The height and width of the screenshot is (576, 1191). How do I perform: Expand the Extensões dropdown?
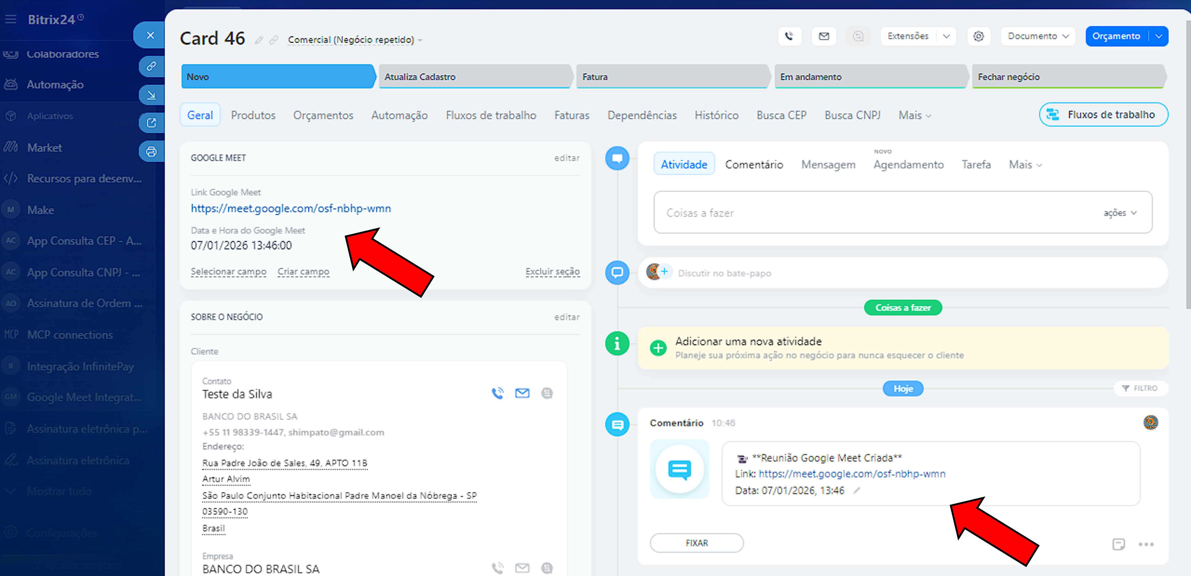946,36
